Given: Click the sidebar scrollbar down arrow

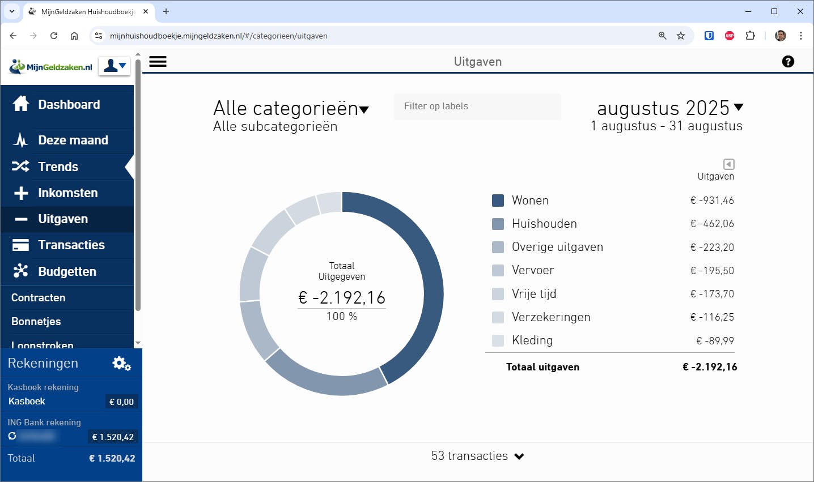Looking at the screenshot, I should click(138, 343).
